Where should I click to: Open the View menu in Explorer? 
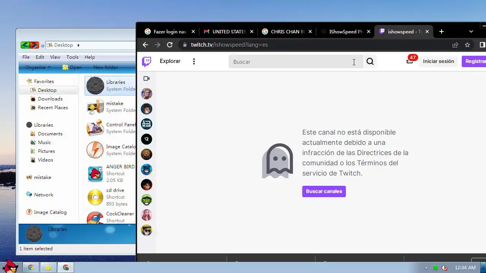[55, 57]
